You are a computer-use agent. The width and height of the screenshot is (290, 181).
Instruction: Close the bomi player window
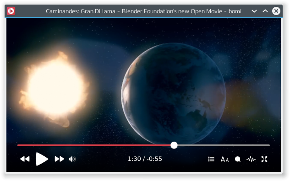coord(276,11)
